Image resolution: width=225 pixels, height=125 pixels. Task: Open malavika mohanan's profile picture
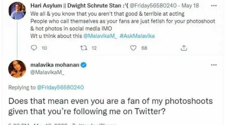[x=17, y=69]
